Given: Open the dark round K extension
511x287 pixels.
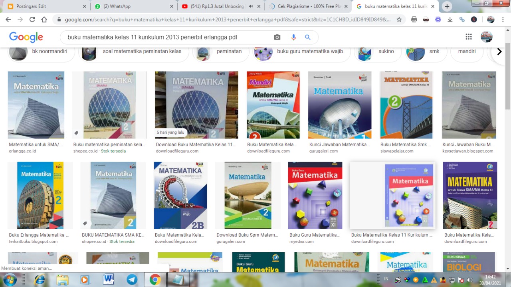Looking at the screenshot, I should tap(474, 19).
